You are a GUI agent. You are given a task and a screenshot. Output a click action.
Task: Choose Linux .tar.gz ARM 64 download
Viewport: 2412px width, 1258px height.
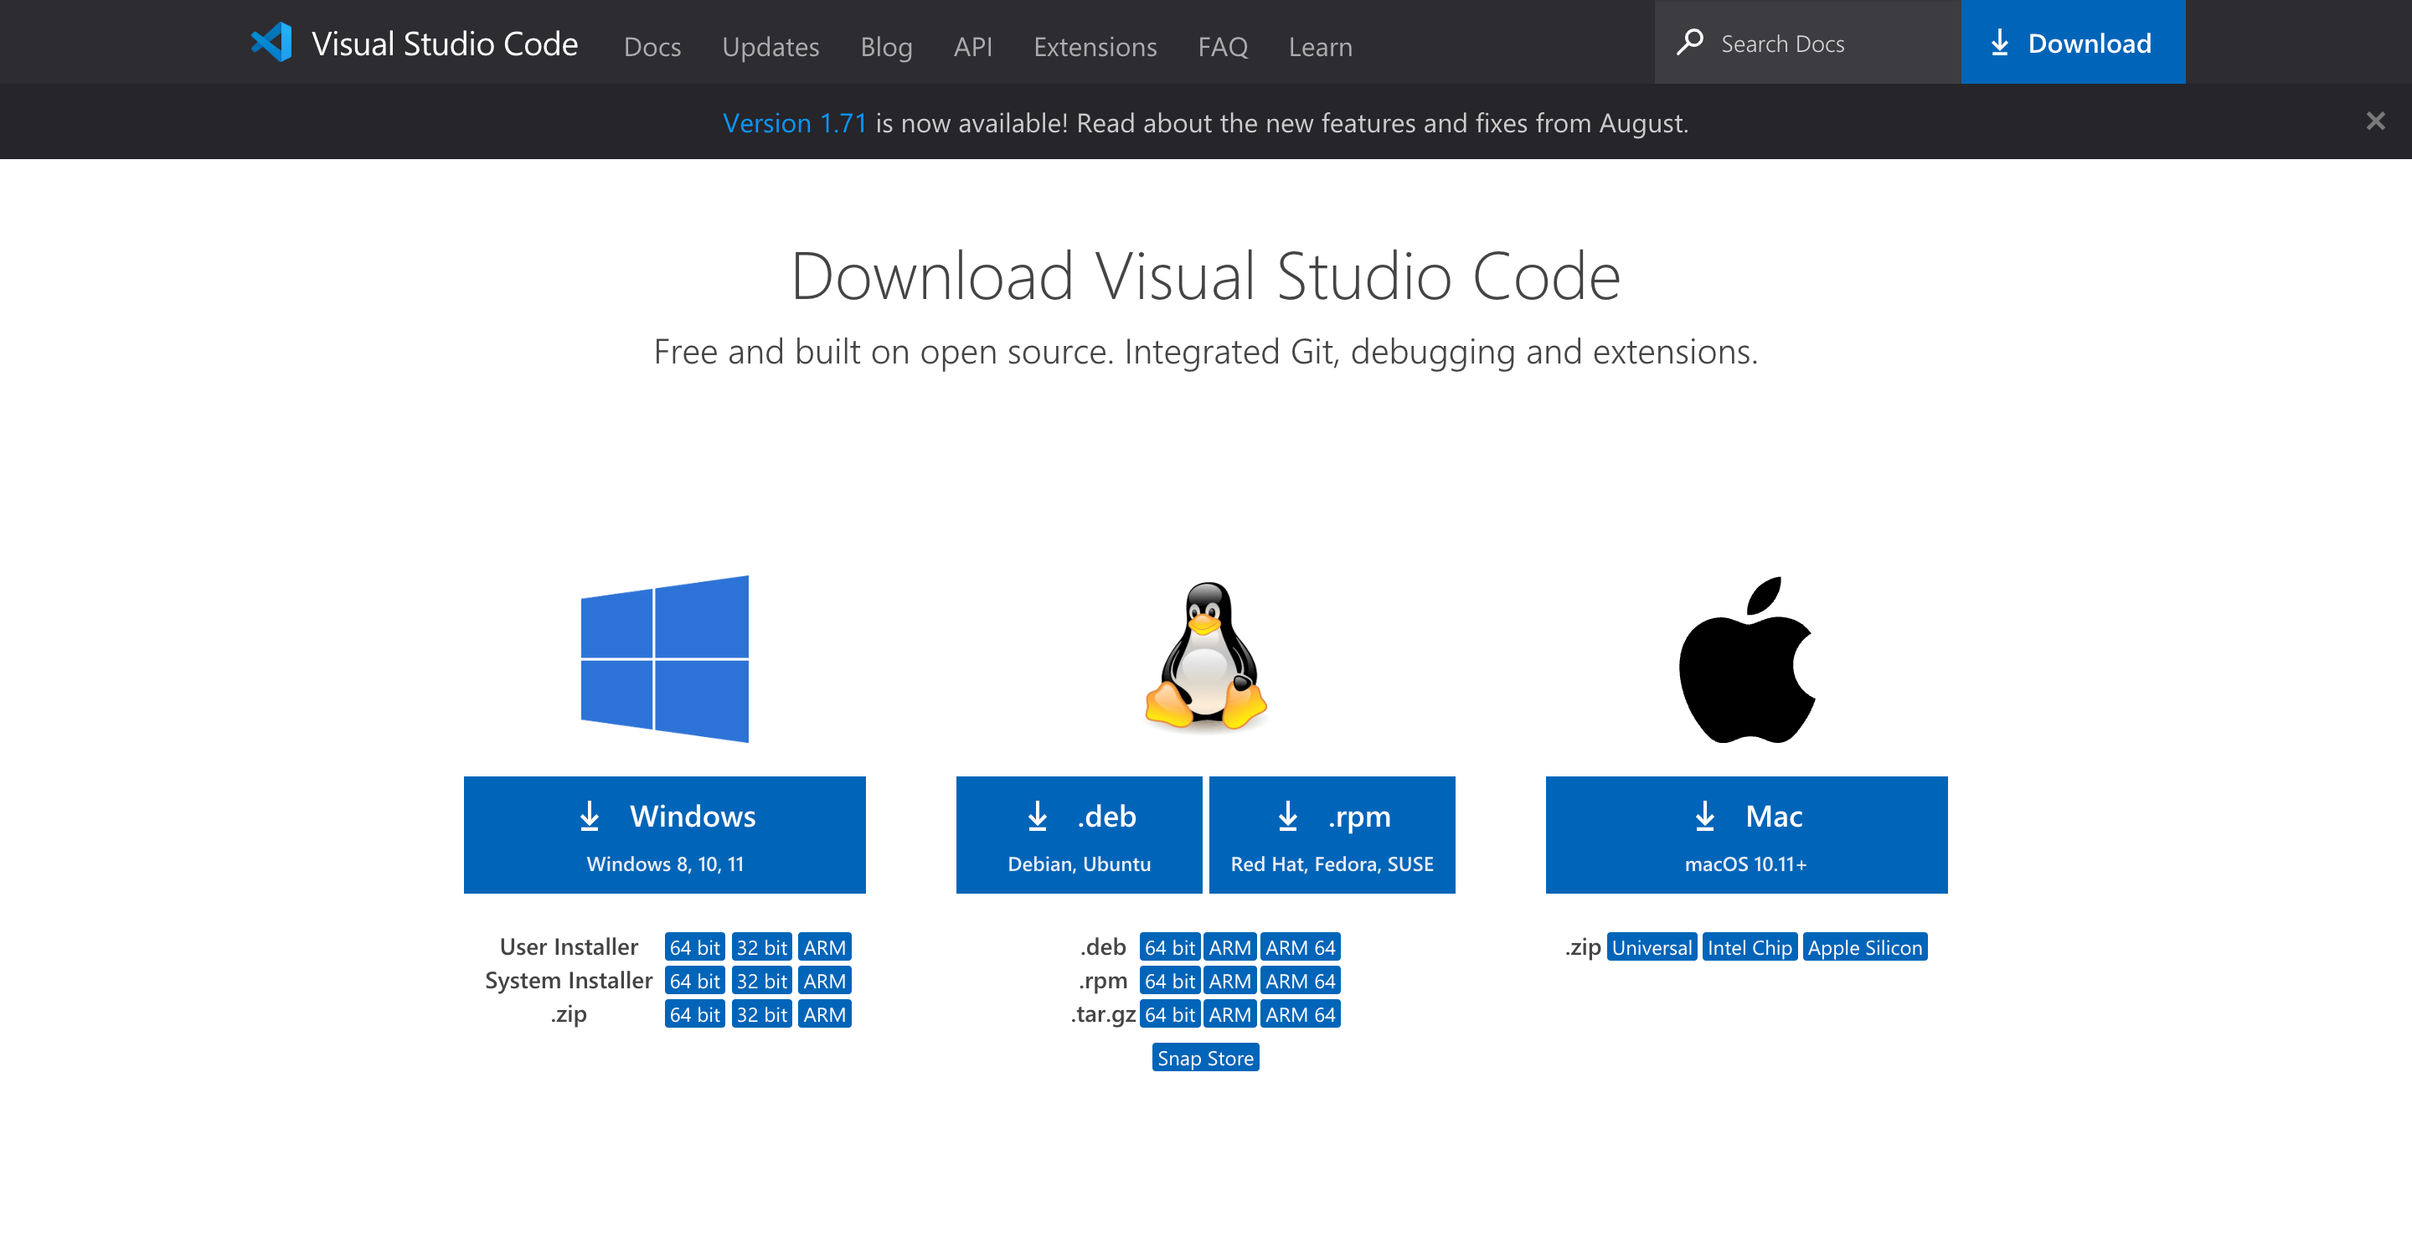coord(1300,1013)
